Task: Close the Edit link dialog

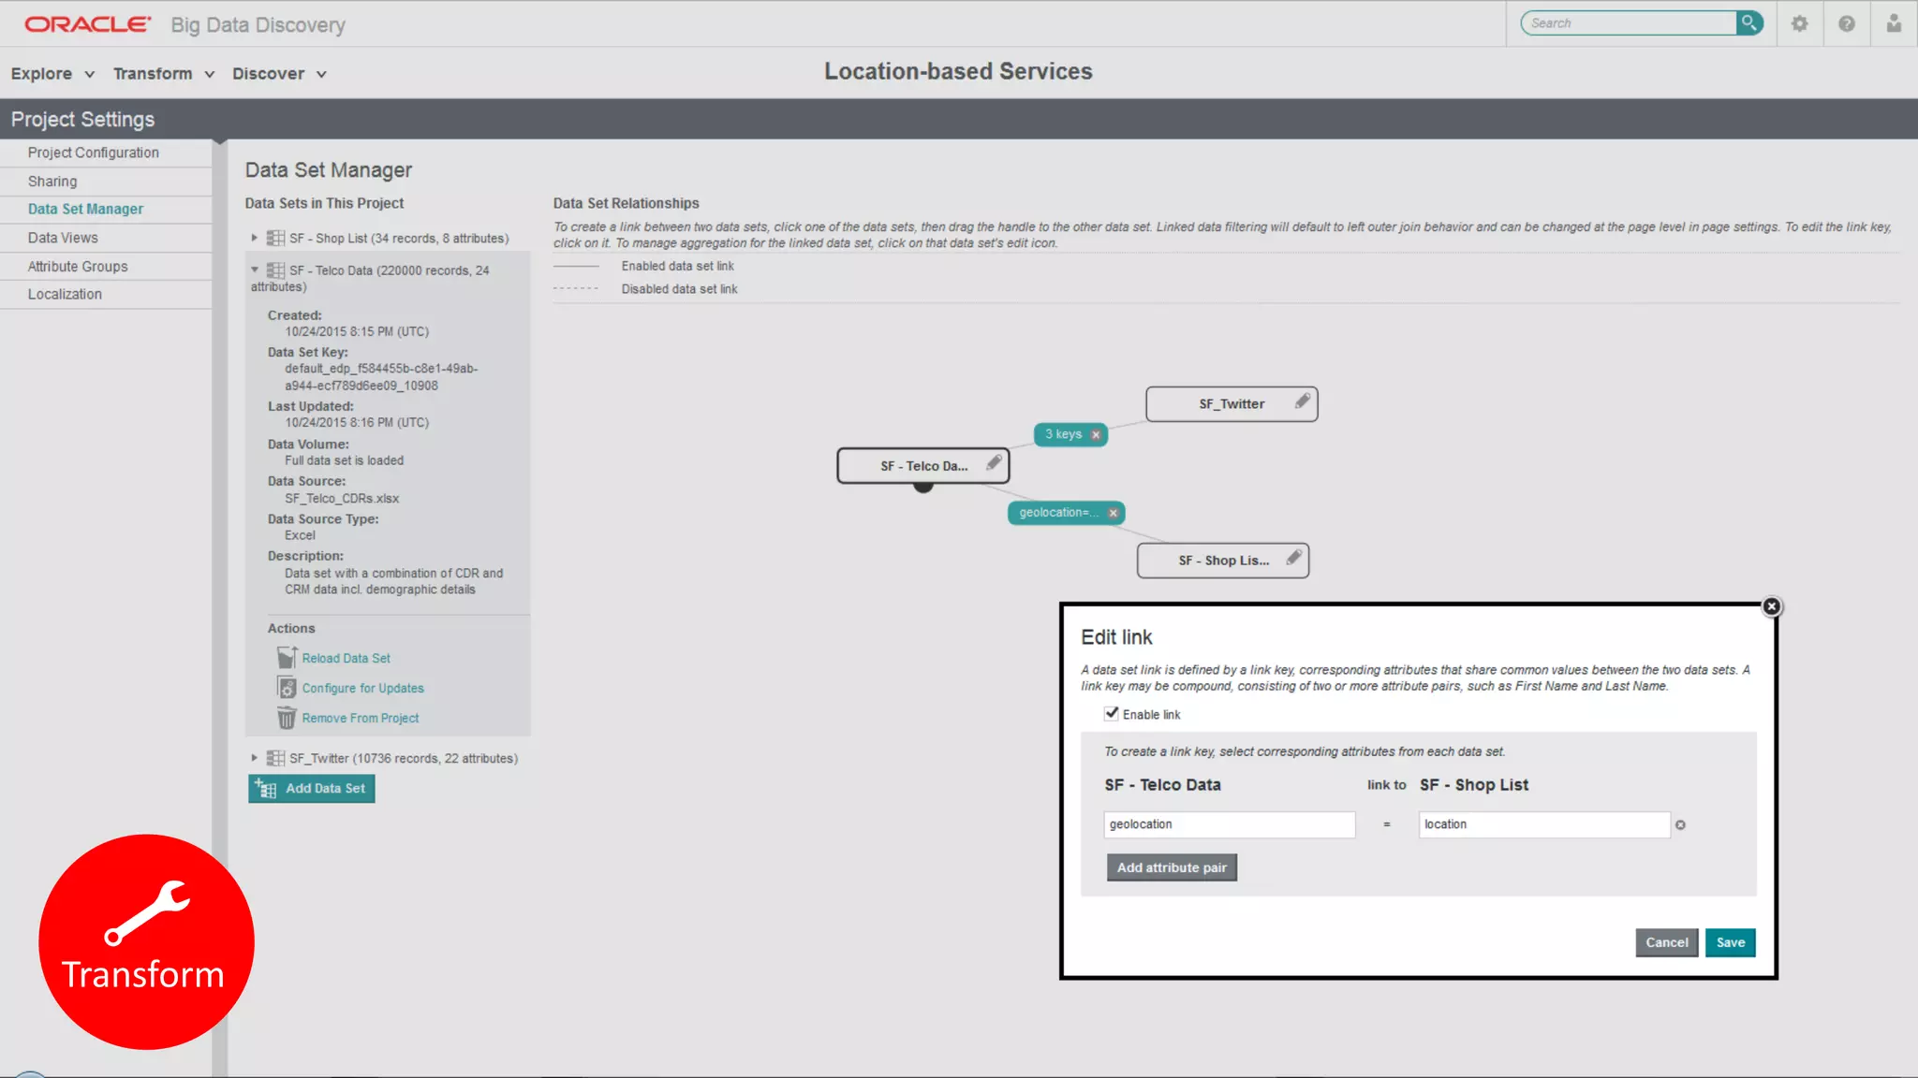Action: [1771, 606]
